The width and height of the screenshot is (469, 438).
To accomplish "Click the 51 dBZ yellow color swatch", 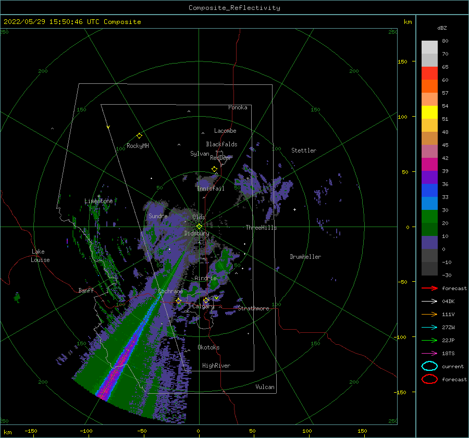I will [x=429, y=112].
